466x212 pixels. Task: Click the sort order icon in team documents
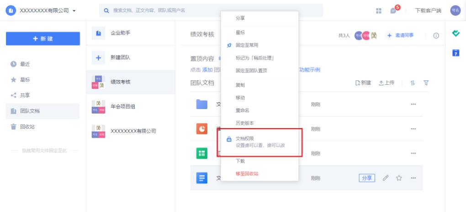[413, 83]
